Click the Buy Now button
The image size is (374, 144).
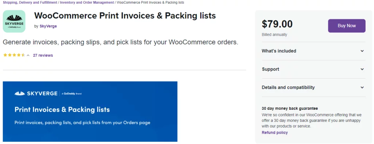pos(347,26)
